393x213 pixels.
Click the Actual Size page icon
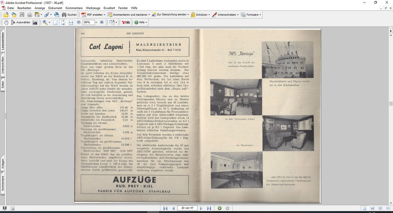(x=55, y=22)
